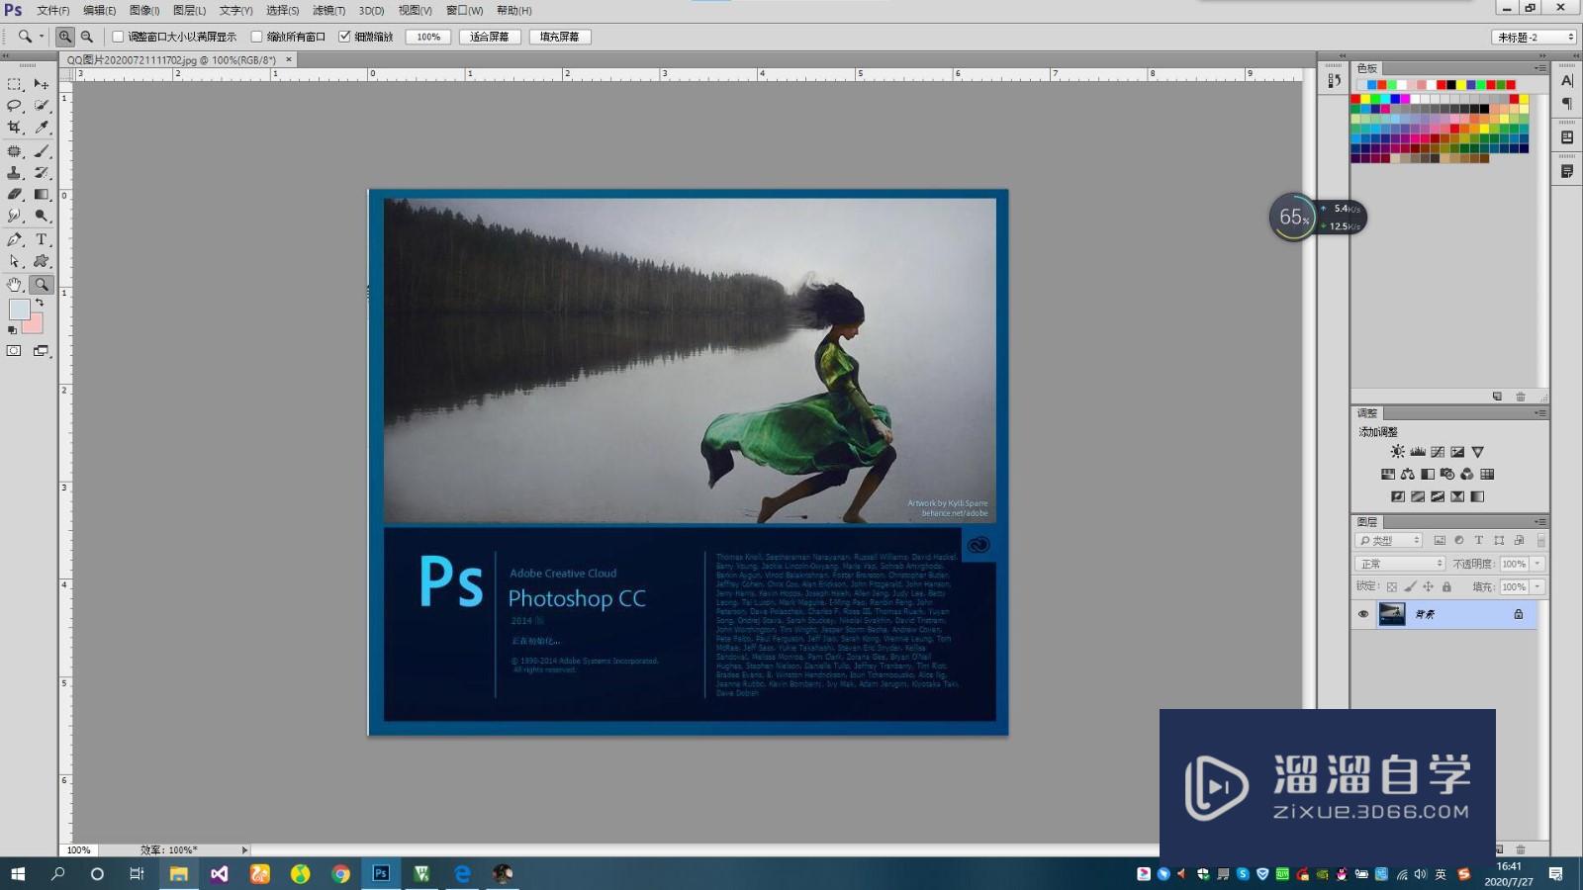The width and height of the screenshot is (1583, 890).
Task: Toggle lock transparent pixels in Layers panel
Action: (1392, 587)
